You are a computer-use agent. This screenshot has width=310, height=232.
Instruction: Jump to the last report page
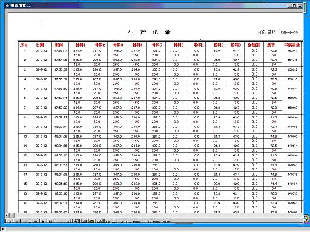pyautogui.click(x=51, y=222)
